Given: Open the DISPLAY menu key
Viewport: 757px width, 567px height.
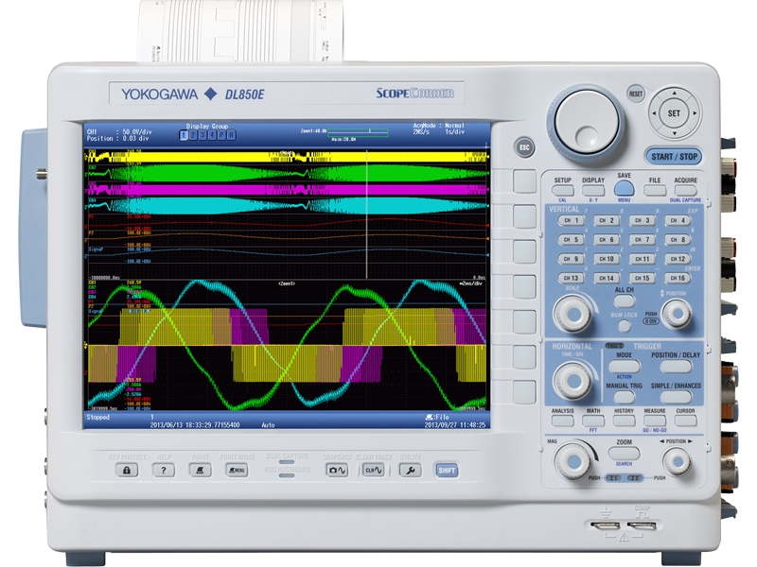Looking at the screenshot, I should pos(593,191).
